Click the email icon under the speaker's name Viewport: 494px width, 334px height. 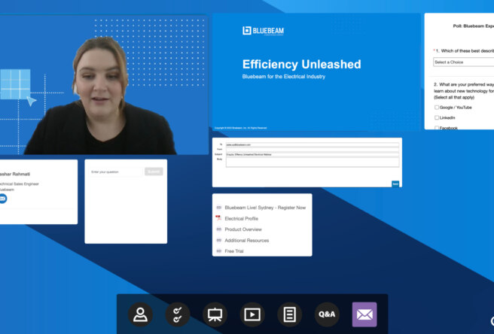pyautogui.click(x=3, y=199)
